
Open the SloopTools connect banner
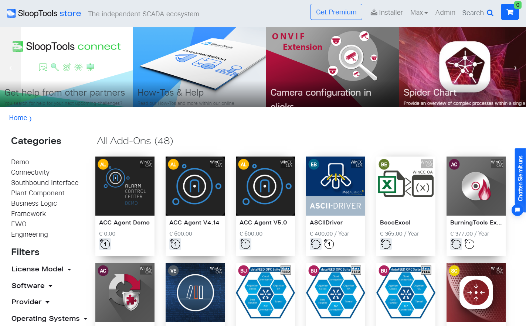pyautogui.click(x=67, y=67)
